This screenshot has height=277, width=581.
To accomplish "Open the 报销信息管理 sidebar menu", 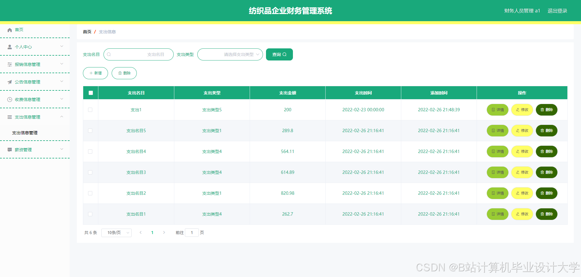I will (x=35, y=64).
